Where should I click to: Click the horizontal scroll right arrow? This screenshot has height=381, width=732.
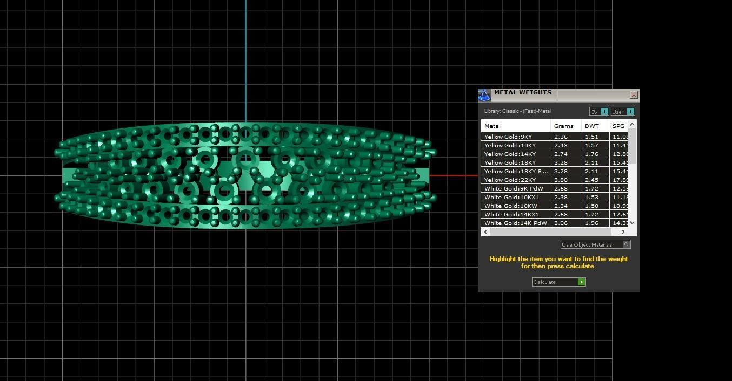point(623,232)
